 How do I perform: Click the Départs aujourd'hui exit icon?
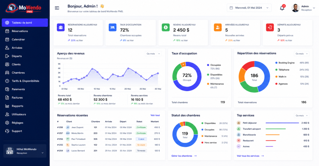click(270, 27)
